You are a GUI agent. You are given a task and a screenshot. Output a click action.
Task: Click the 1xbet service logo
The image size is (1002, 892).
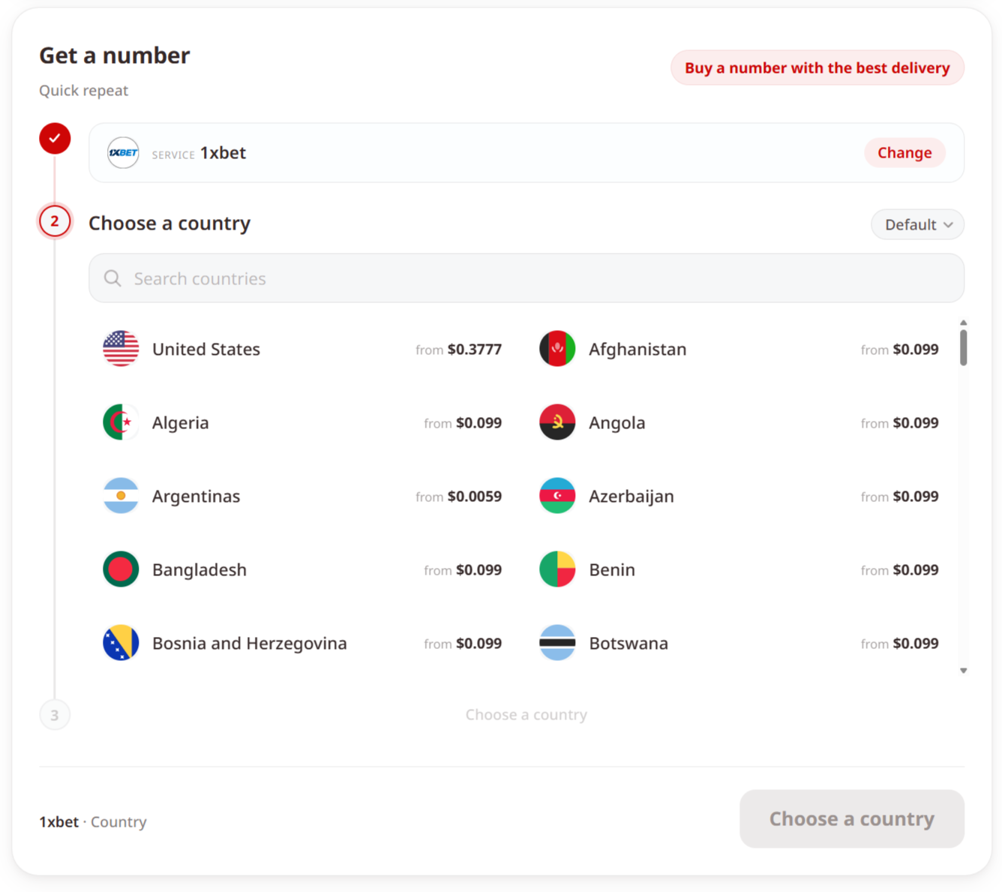pos(123,153)
